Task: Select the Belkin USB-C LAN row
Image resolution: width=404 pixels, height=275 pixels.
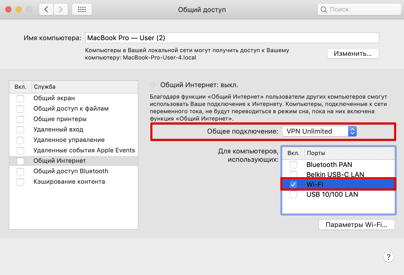Action: pyautogui.click(x=335, y=174)
